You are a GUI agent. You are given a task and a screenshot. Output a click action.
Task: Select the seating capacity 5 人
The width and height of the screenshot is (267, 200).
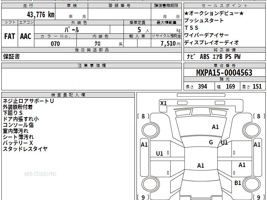click(x=144, y=30)
